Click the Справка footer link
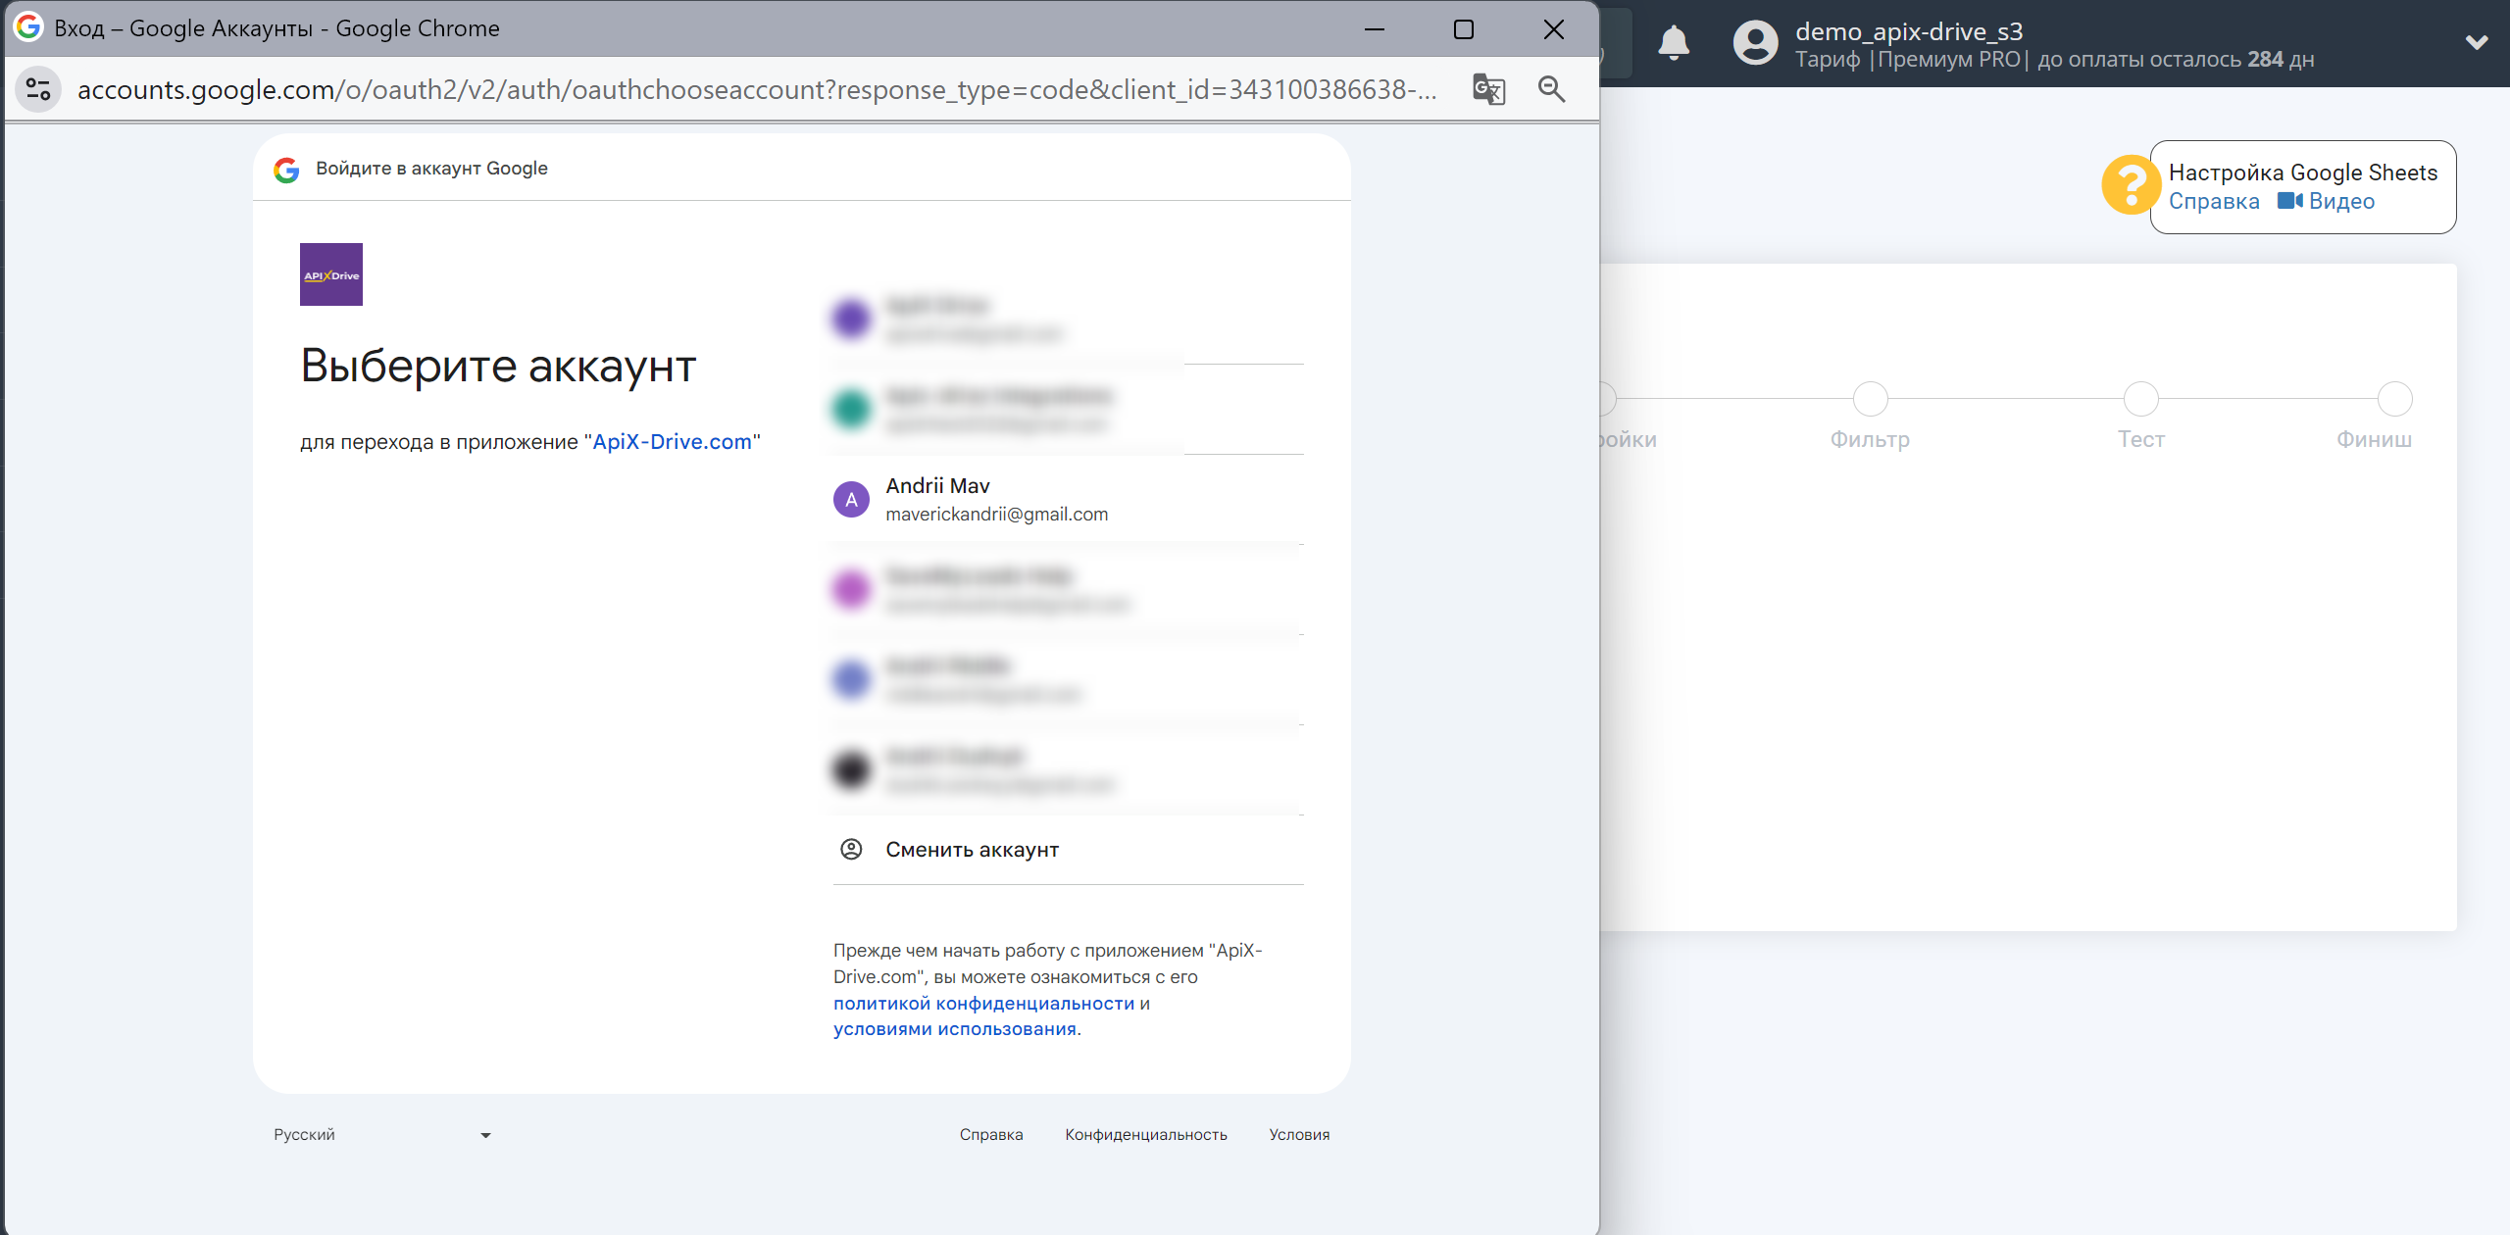 [991, 1134]
